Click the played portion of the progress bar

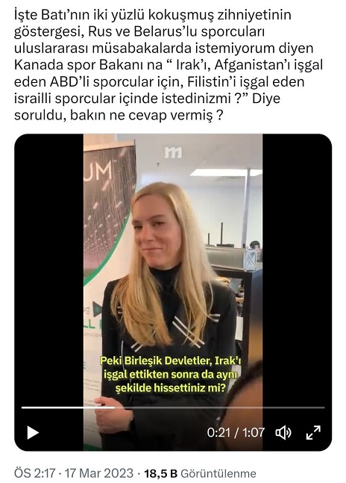(x=68, y=408)
